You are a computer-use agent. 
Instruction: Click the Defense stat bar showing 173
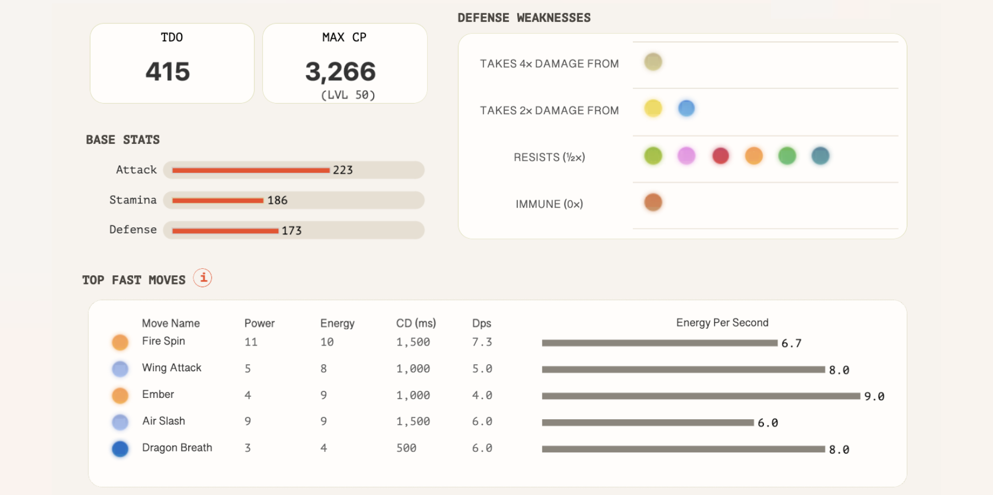point(294,230)
